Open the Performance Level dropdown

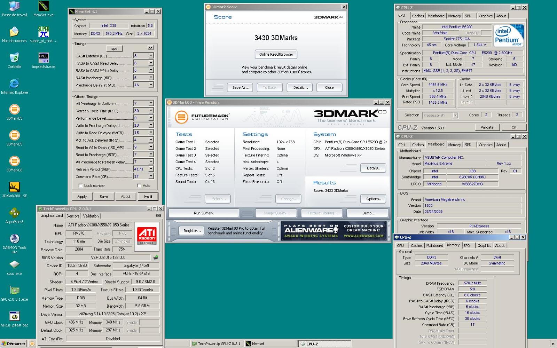151,118
